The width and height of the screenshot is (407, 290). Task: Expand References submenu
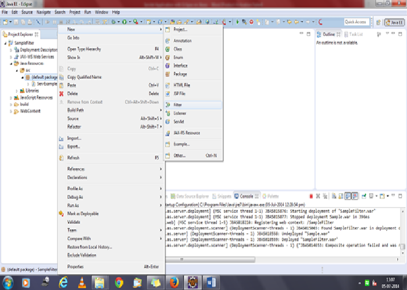click(111, 169)
